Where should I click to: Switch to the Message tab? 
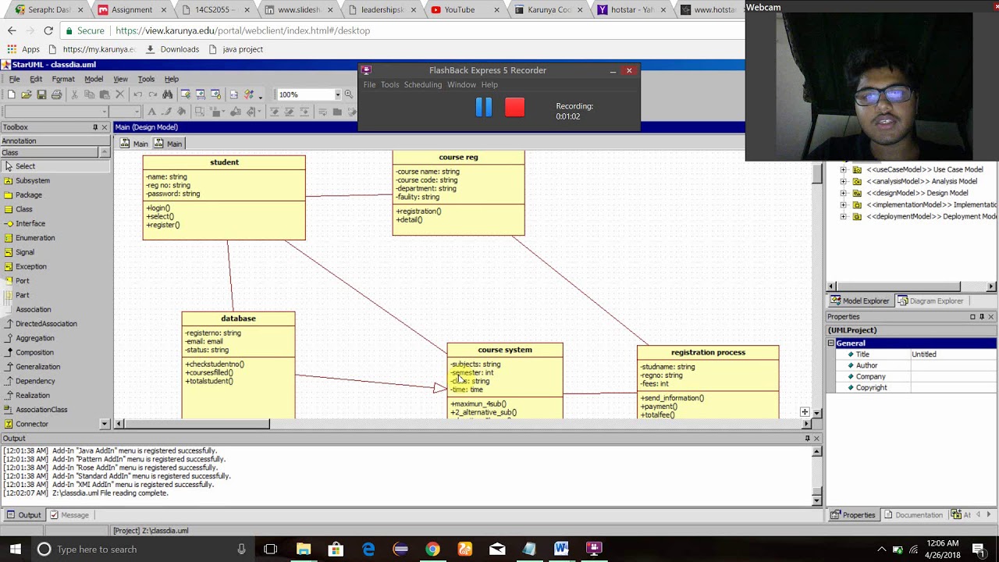(x=69, y=515)
